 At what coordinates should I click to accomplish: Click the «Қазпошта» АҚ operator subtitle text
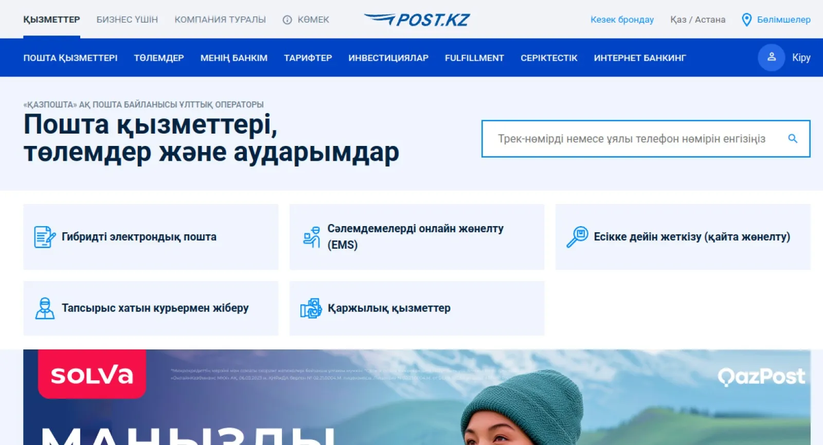pyautogui.click(x=144, y=104)
